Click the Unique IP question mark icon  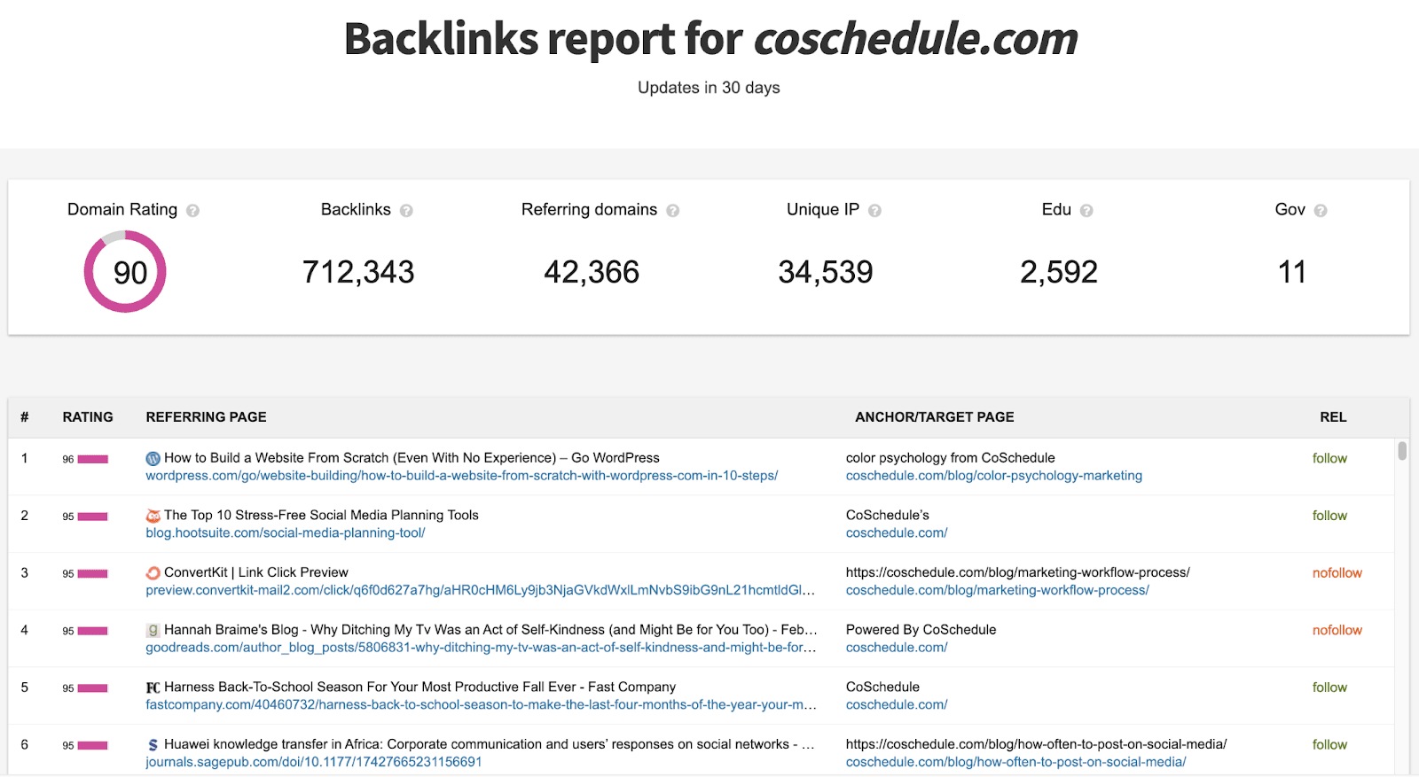[874, 210]
